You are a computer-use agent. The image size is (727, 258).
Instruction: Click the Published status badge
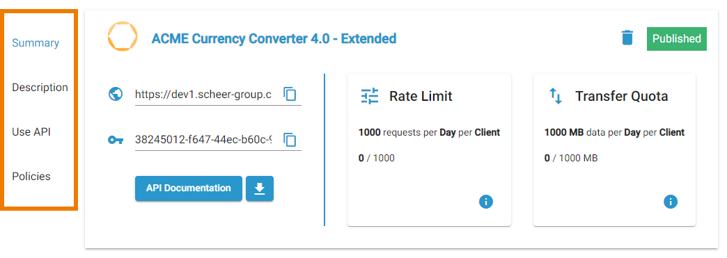tap(676, 39)
